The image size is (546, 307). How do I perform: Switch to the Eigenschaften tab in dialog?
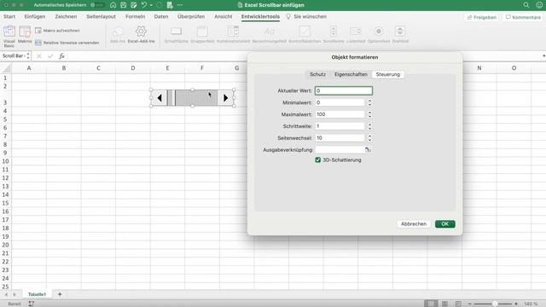pyautogui.click(x=351, y=74)
